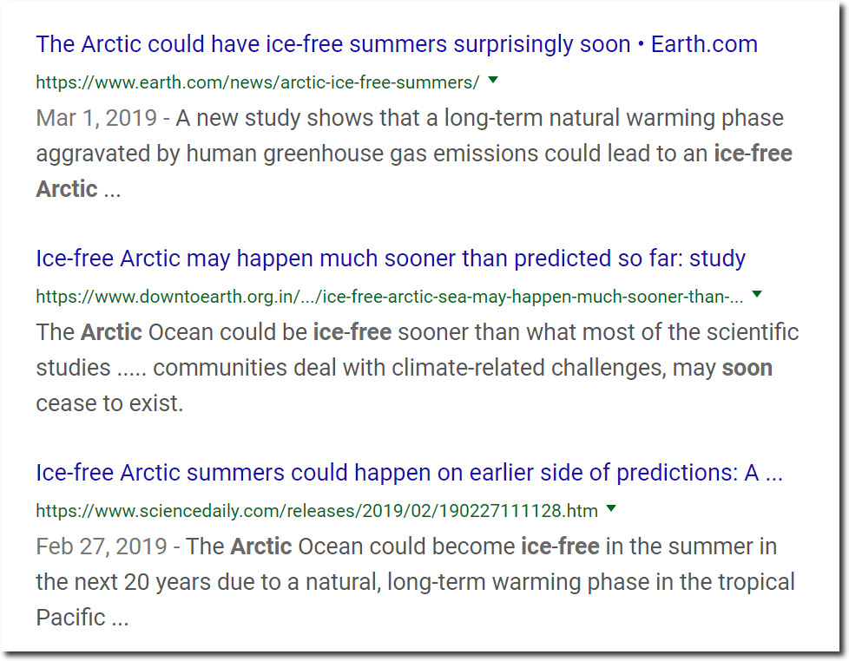Click the sciencedaily.com releases green URL
Screen dimensions: 849x661
point(317,511)
